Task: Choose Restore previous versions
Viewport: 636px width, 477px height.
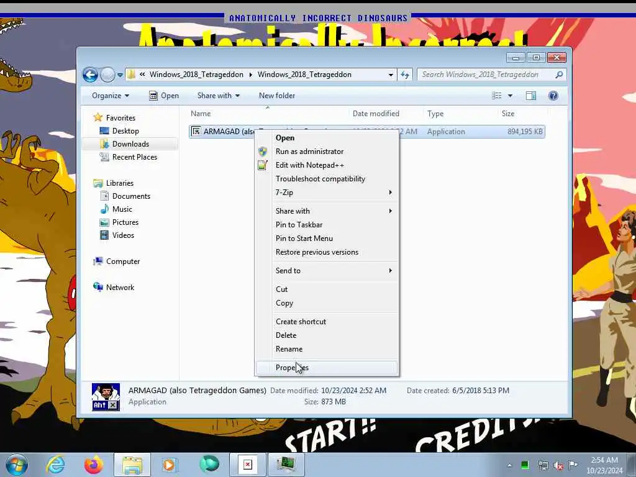Action: 327,252
